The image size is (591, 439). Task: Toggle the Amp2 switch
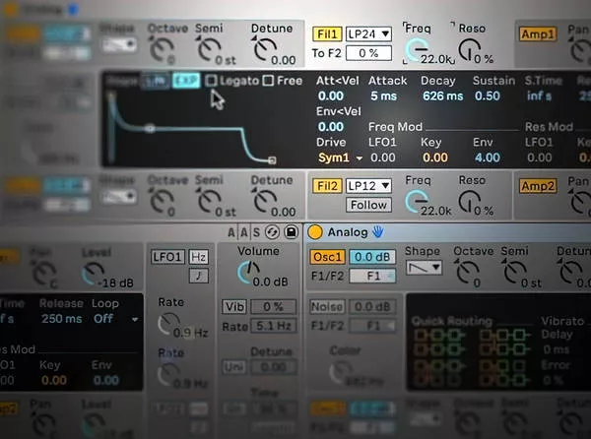tap(538, 186)
